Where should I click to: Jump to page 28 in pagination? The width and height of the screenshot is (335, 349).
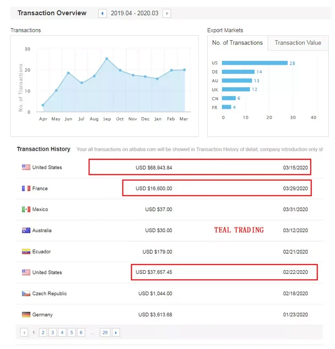(x=105, y=332)
